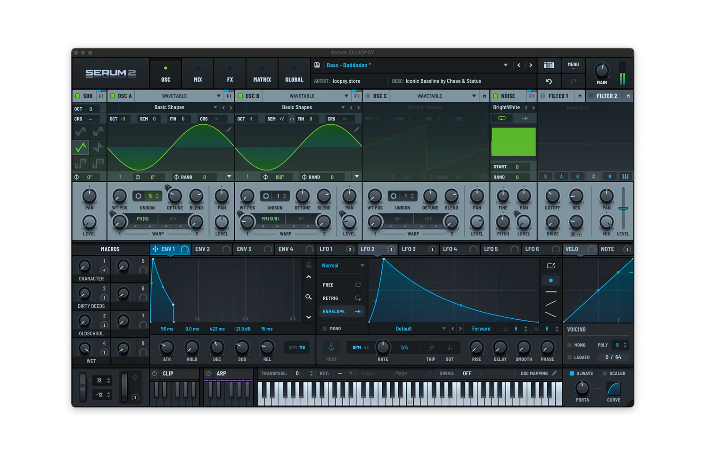The height and width of the screenshot is (460, 707).
Task: Click the undo arrow icon
Action: coord(549,81)
